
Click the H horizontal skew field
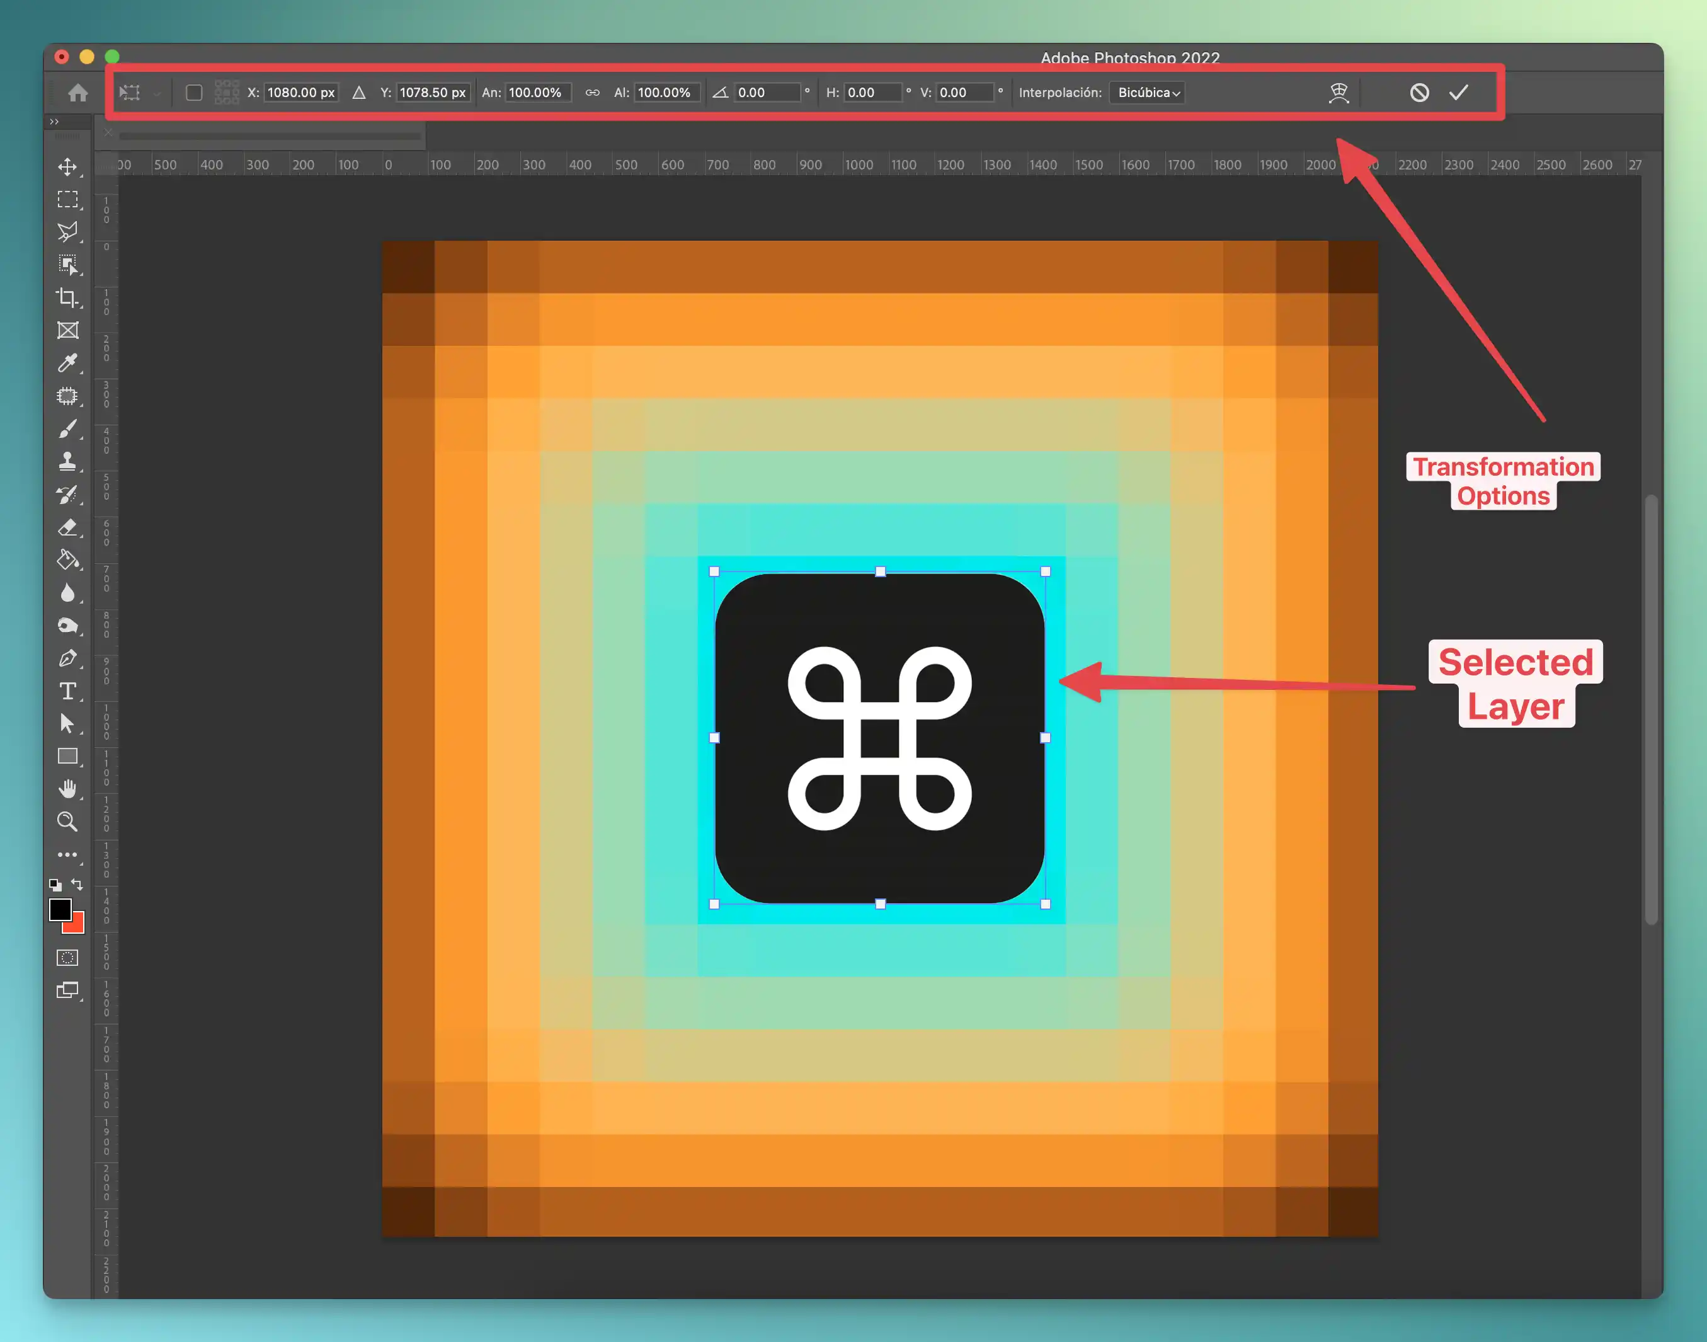873,93
